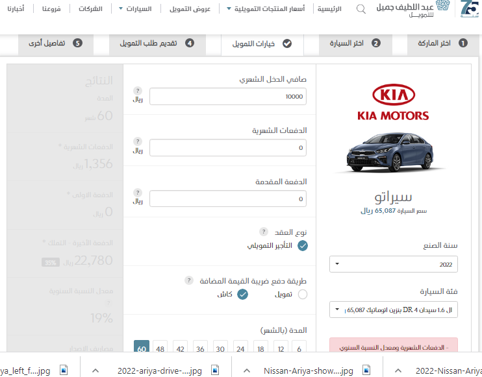The width and height of the screenshot is (482, 377).
Task: Open عروض التمويل menu item
Action: pyautogui.click(x=190, y=8)
